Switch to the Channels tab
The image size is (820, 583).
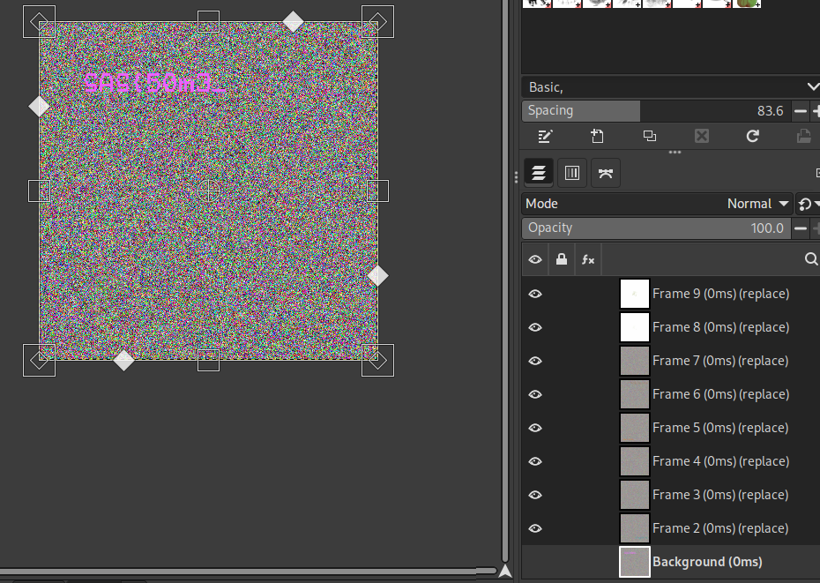(572, 173)
